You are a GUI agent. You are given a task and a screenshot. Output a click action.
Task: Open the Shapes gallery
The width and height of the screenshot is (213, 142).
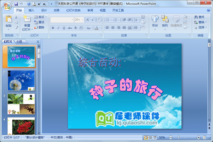point(155,22)
